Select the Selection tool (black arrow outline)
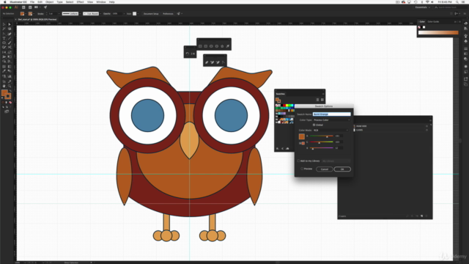The width and height of the screenshot is (469, 264). pos(4,24)
